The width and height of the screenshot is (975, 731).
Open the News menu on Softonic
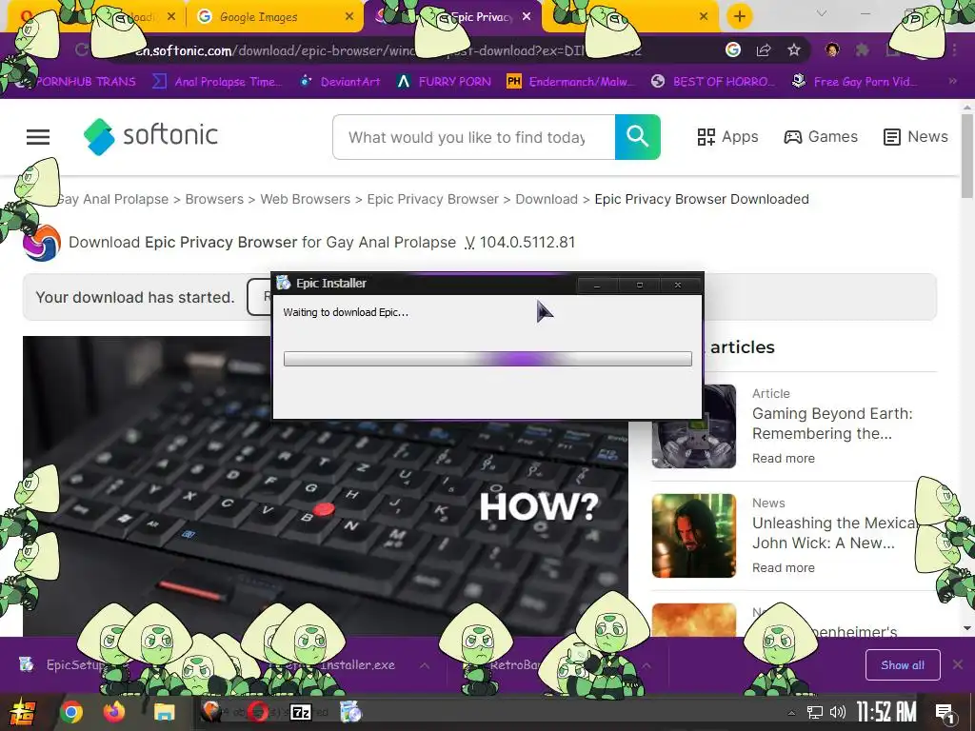[916, 137]
